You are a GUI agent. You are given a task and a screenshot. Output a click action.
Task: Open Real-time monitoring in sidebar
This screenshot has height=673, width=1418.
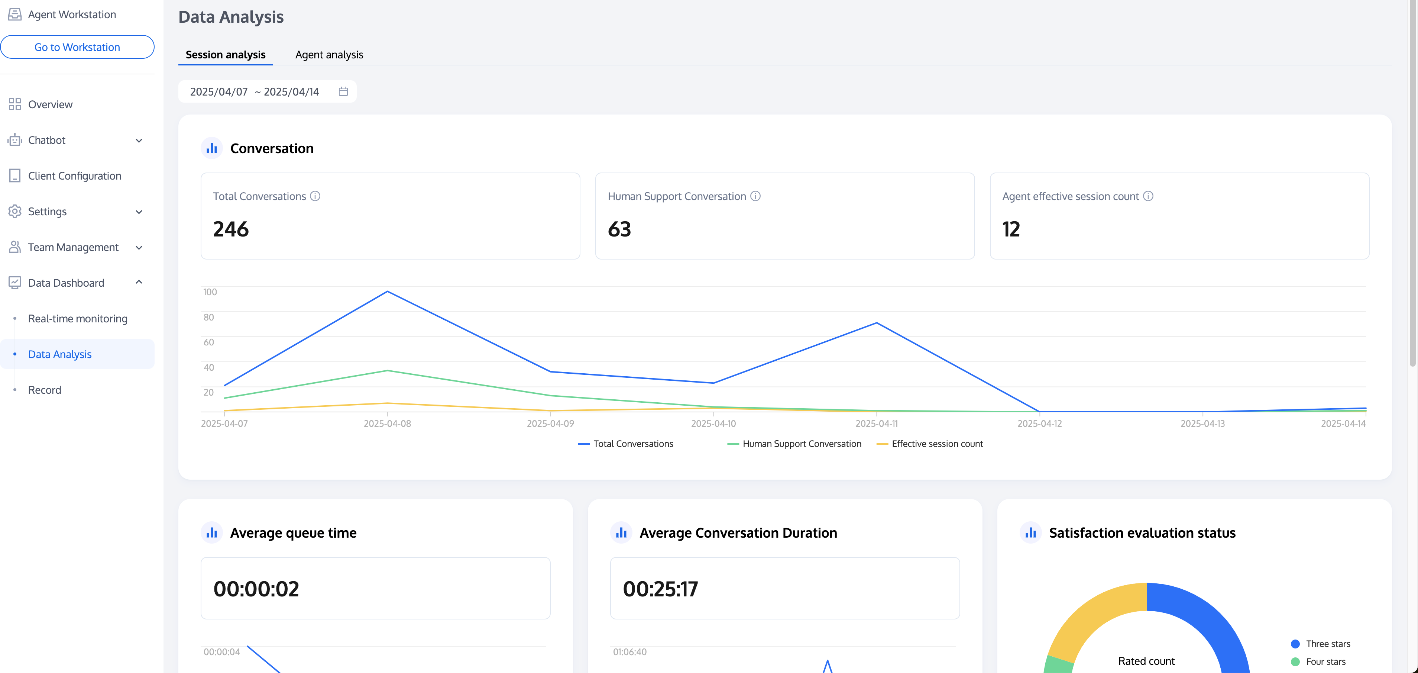78,318
